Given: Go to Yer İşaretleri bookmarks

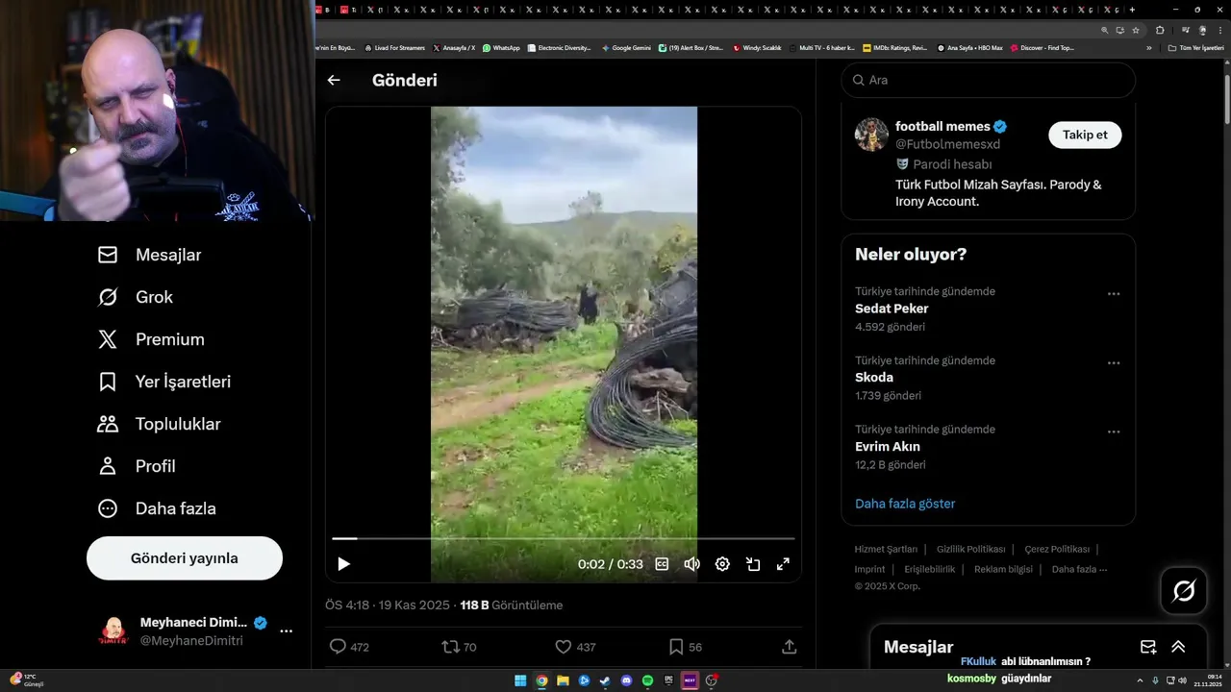Looking at the screenshot, I should (x=163, y=382).
